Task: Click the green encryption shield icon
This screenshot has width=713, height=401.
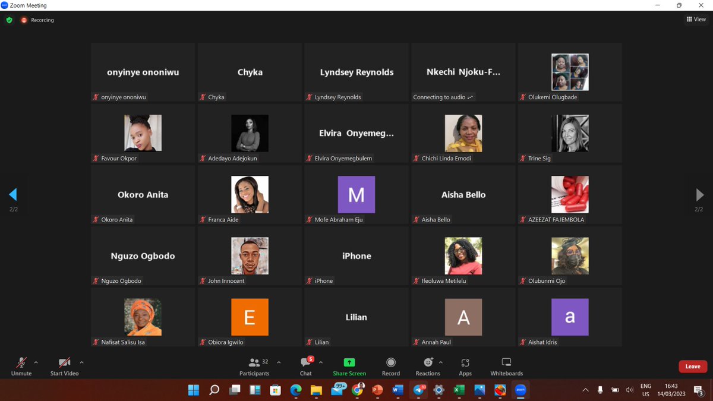Action: pyautogui.click(x=9, y=20)
